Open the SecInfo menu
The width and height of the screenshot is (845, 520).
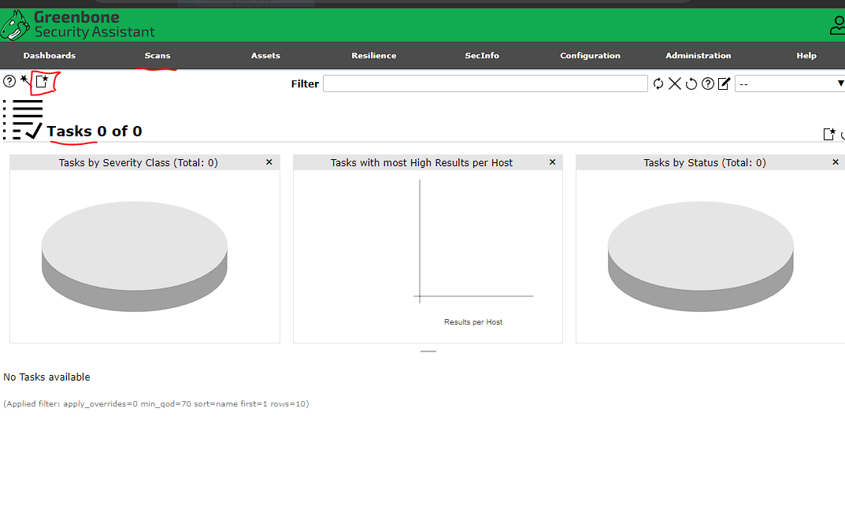click(x=482, y=56)
